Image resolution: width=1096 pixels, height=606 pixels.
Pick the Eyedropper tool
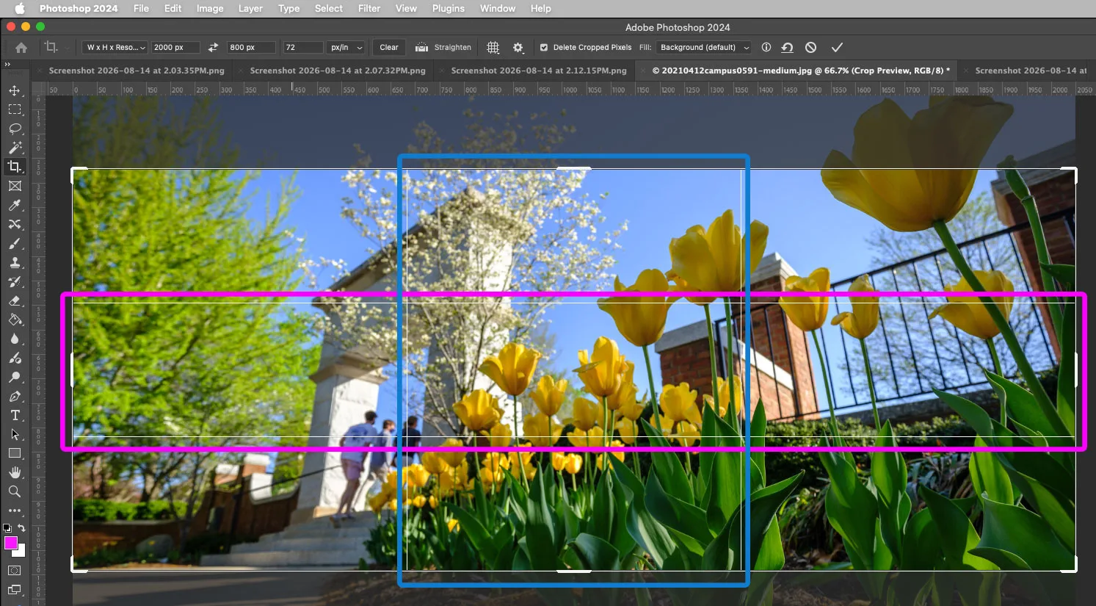pyautogui.click(x=15, y=205)
